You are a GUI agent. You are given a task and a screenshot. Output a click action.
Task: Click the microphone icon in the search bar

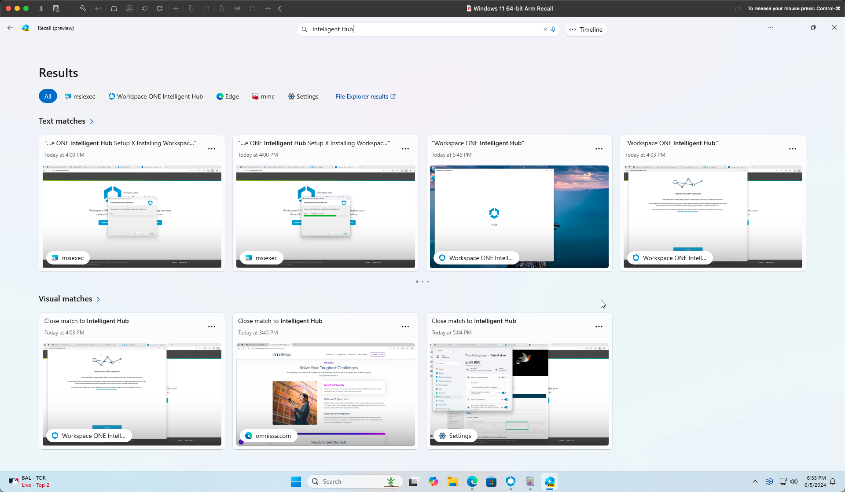coord(554,29)
